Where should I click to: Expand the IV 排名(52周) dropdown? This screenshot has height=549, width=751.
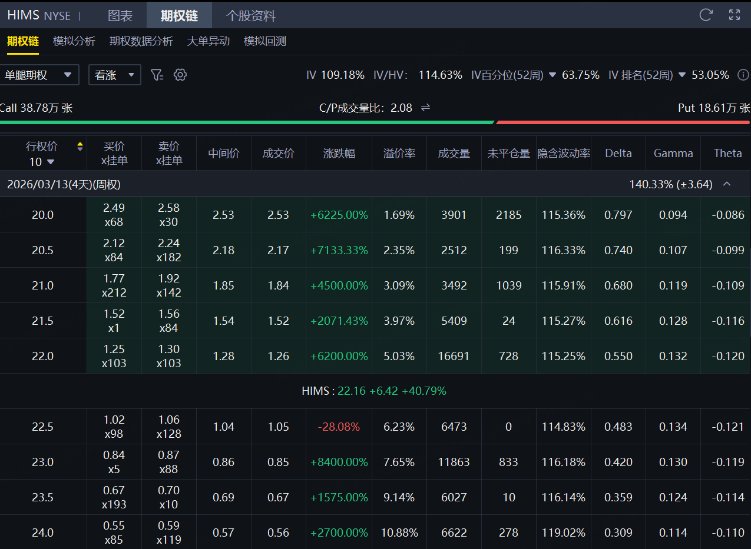(x=681, y=75)
